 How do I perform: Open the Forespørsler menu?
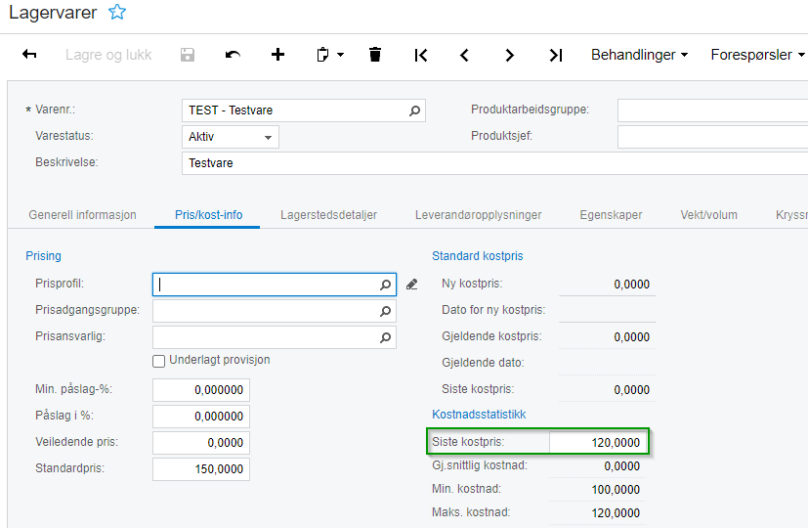coord(757,55)
